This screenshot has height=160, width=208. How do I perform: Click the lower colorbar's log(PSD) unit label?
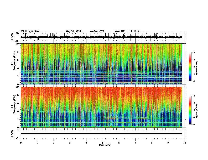(x=196, y=111)
